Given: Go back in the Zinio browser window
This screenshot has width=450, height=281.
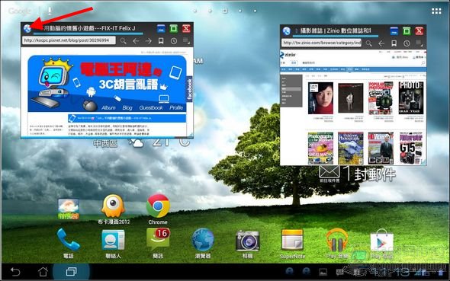Looking at the screenshot, I should (x=381, y=43).
